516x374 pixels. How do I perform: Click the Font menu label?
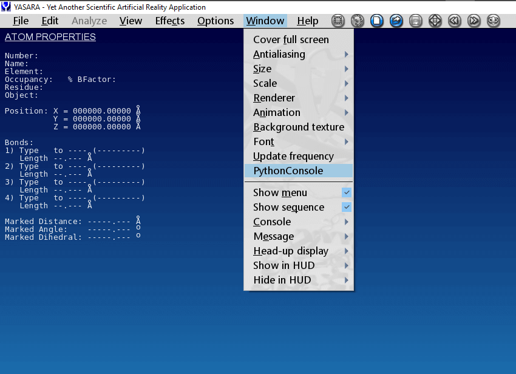263,141
